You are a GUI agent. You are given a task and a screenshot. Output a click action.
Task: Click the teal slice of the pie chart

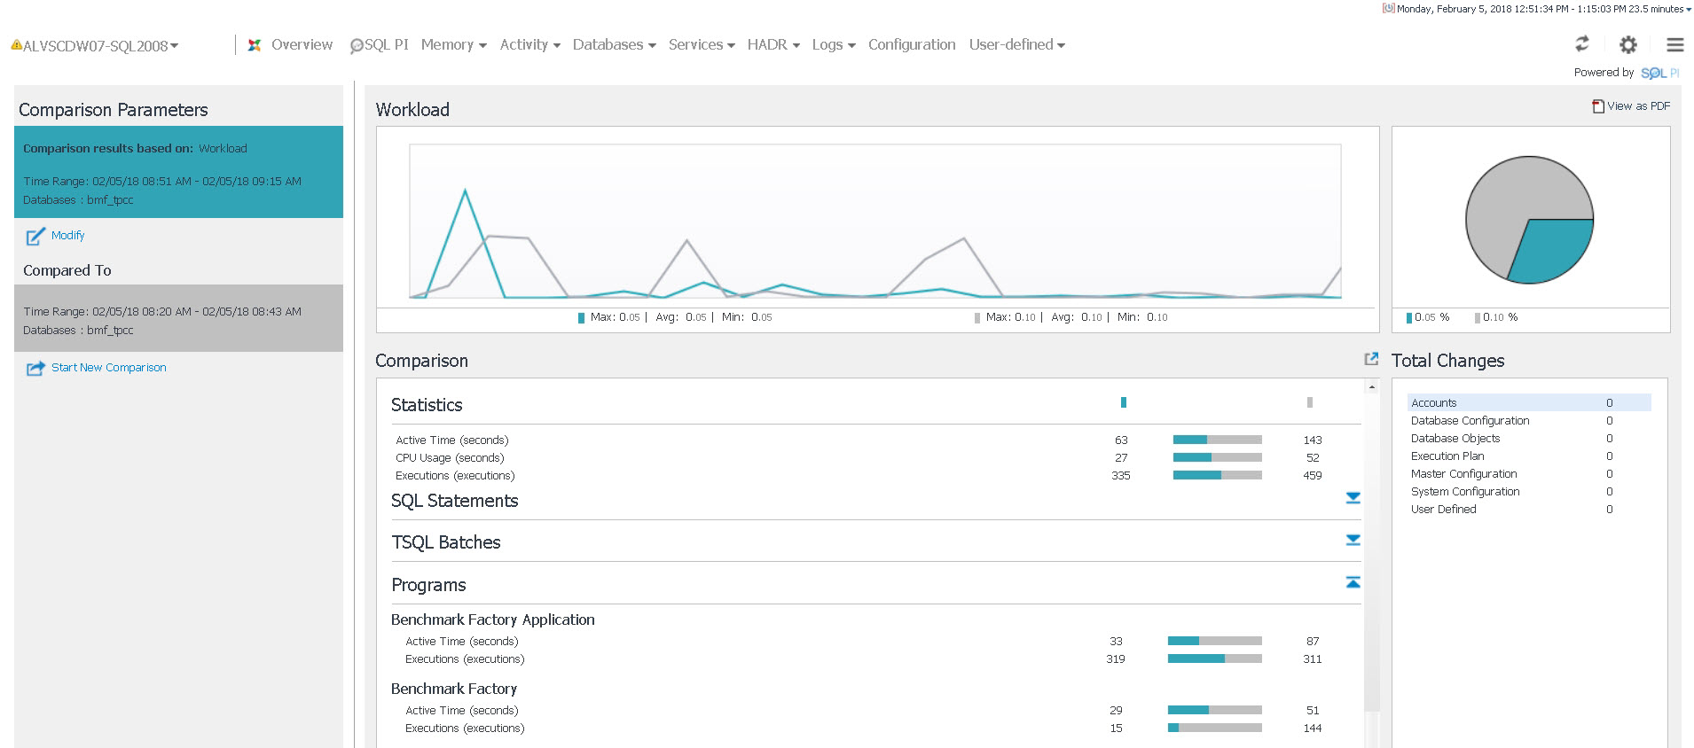[1552, 253]
